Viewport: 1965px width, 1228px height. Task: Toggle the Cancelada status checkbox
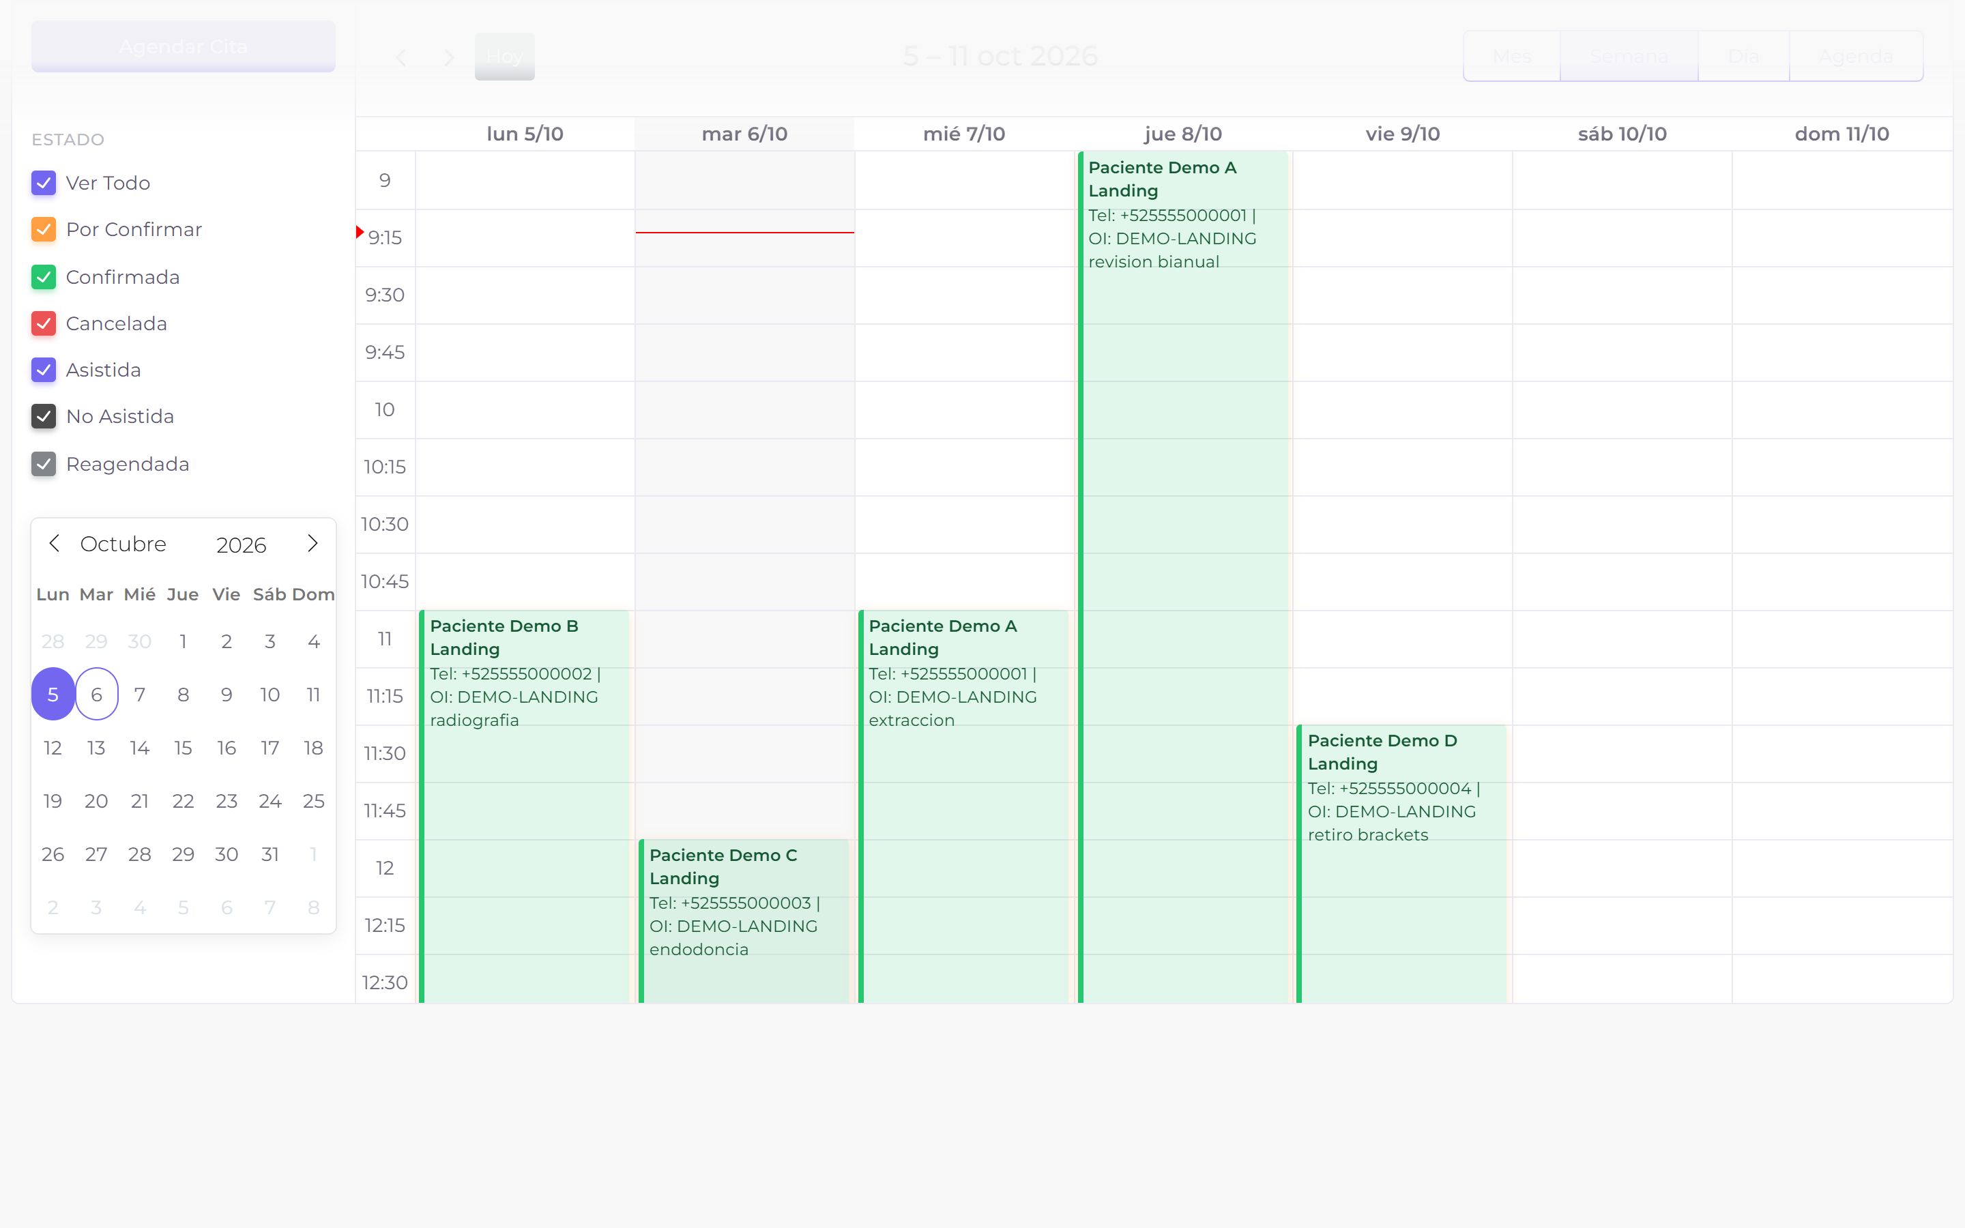(44, 323)
